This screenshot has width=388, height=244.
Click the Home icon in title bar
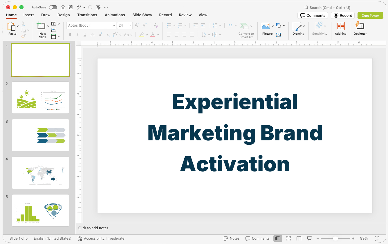pos(63,7)
